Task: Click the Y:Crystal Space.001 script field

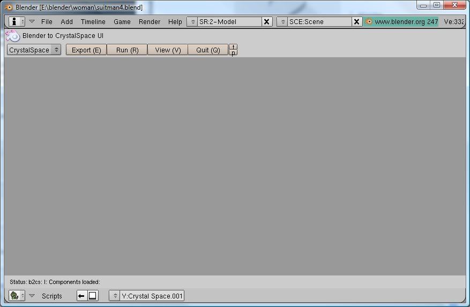Action: click(x=152, y=296)
